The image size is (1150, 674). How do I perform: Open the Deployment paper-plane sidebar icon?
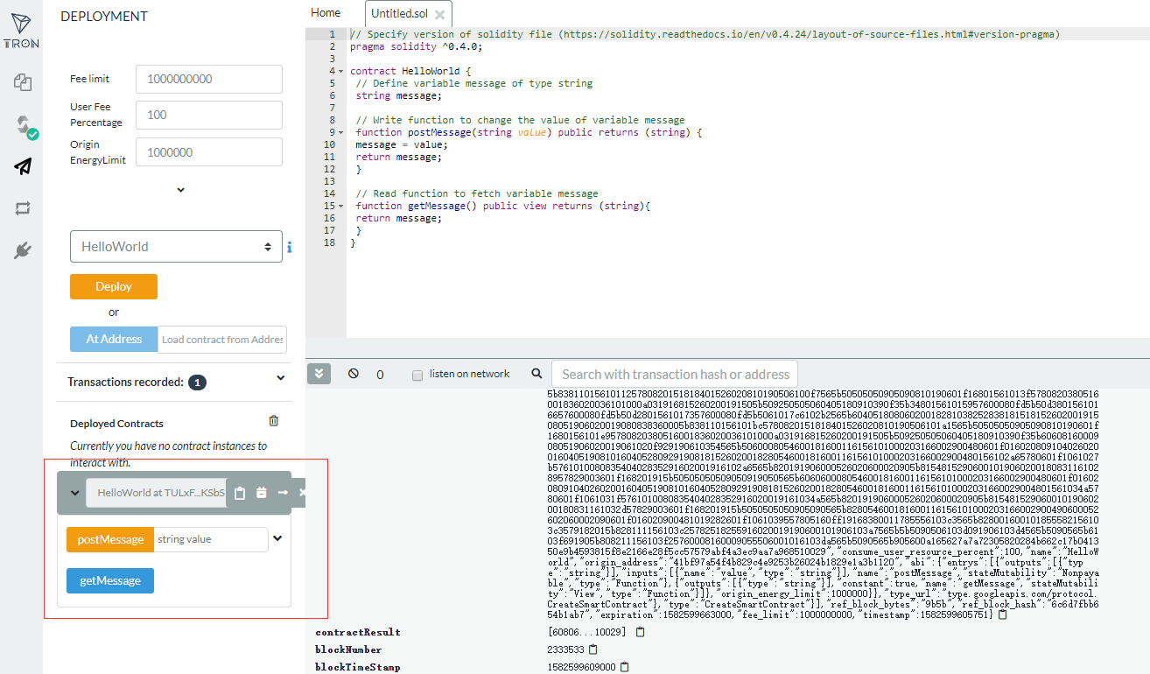click(23, 166)
